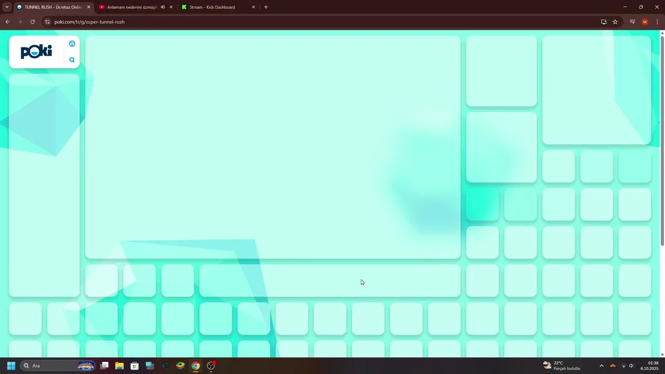Click the install app icon in address bar
This screenshot has height=374, width=665.
pyautogui.click(x=604, y=22)
